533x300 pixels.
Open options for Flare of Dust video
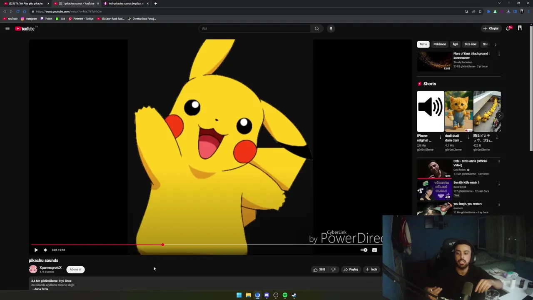[x=499, y=54]
